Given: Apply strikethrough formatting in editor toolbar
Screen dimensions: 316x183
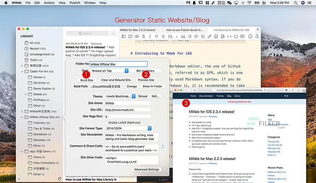Looking at the screenshot, I should (x=163, y=36).
